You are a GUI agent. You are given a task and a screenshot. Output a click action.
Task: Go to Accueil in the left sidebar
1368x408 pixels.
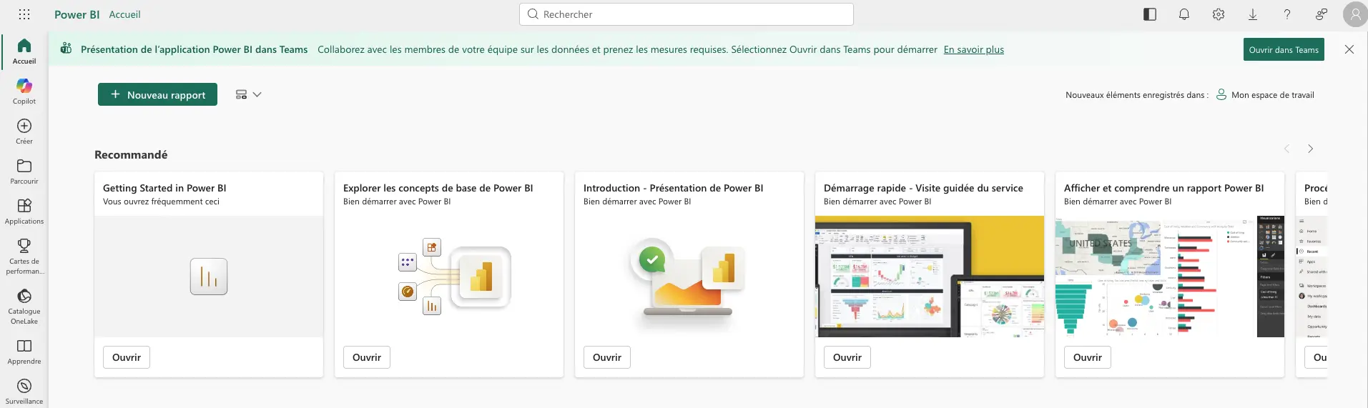[x=24, y=51]
